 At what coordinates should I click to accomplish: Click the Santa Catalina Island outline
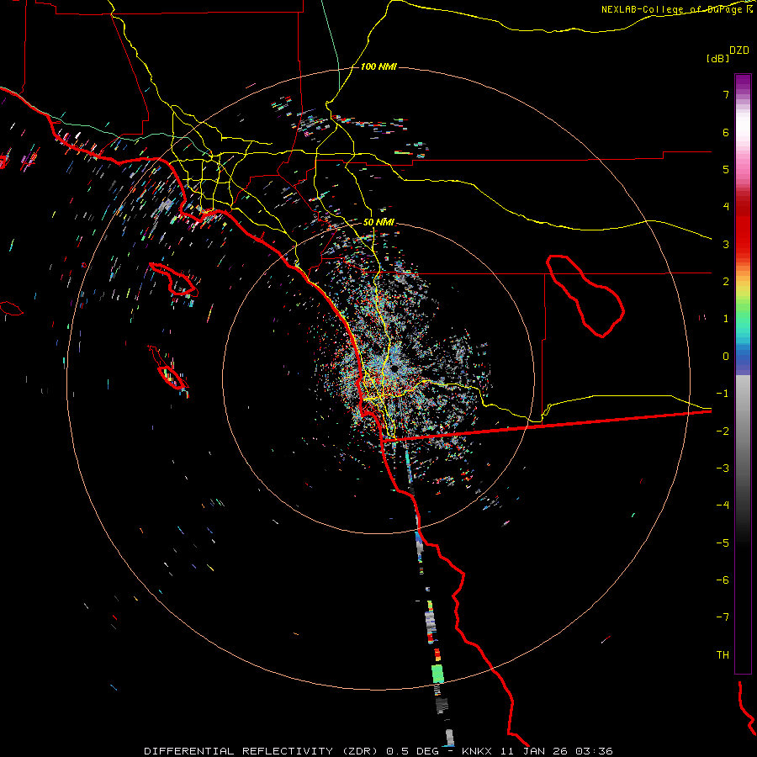tap(174, 279)
